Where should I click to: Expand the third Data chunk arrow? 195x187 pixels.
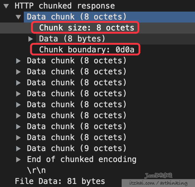(x=18, y=72)
